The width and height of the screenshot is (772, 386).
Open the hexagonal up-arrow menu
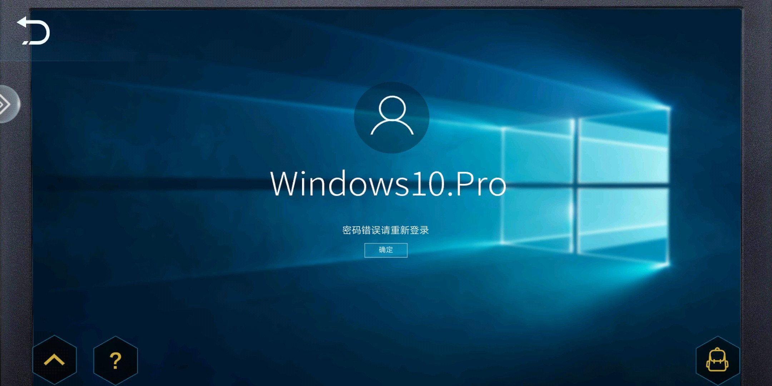[x=54, y=360]
